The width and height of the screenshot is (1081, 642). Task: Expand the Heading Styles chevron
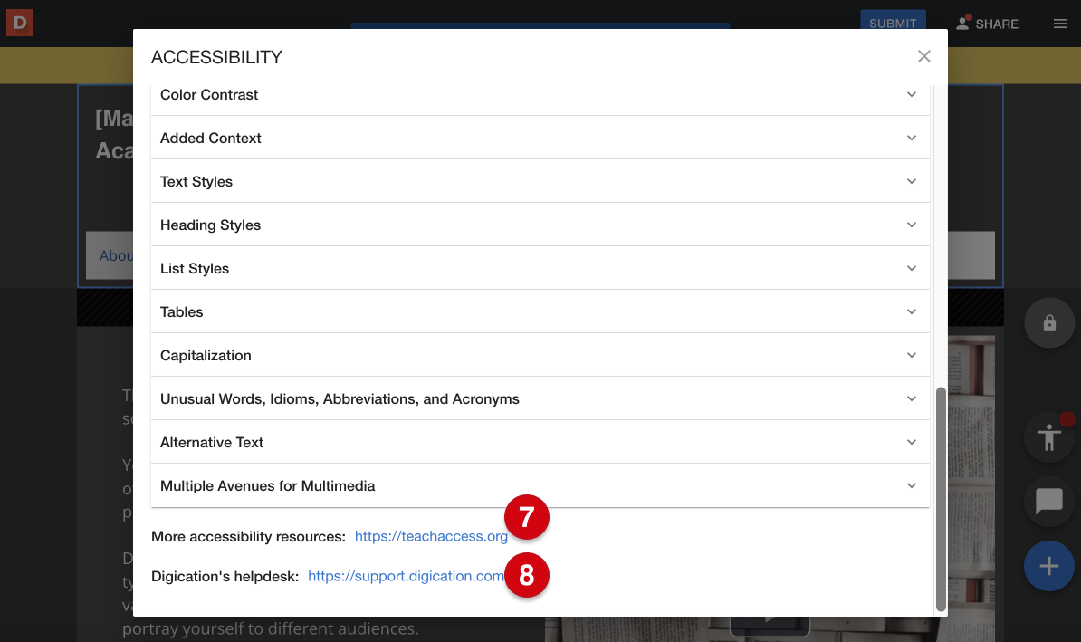912,225
